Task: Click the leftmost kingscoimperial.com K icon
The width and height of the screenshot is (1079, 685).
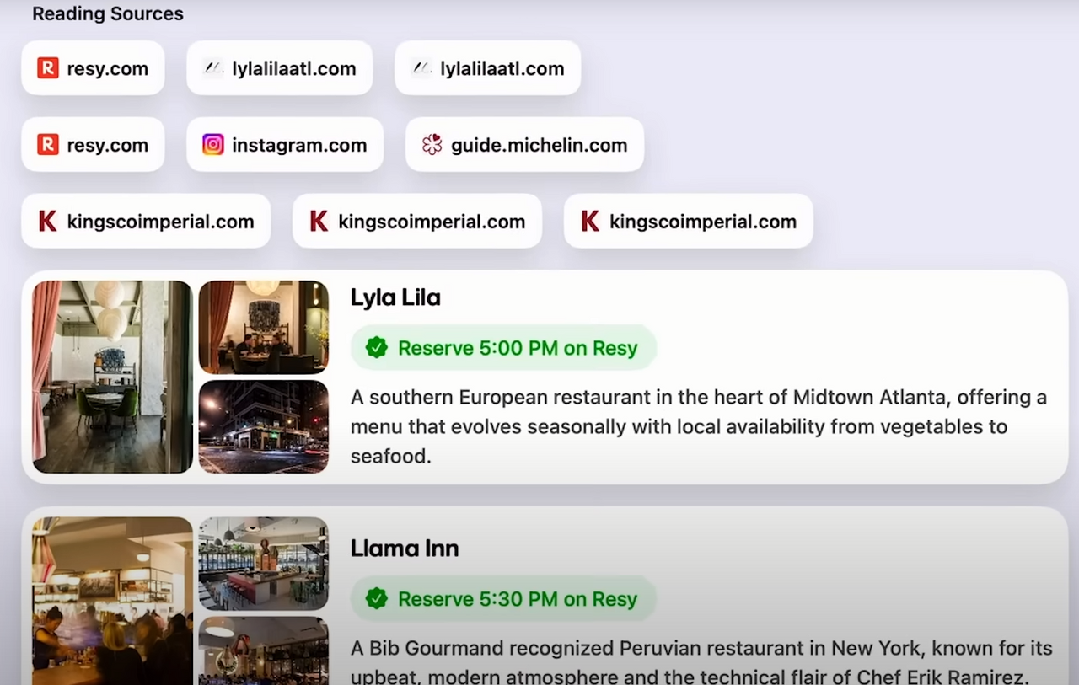Action: [x=48, y=222]
